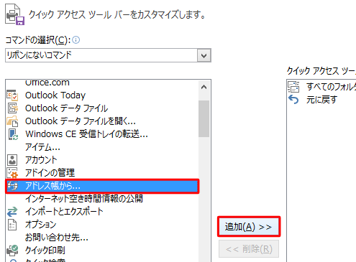This screenshot has height=262, width=356.
Task: Click the アカウント person icon
Action: pos(12,160)
